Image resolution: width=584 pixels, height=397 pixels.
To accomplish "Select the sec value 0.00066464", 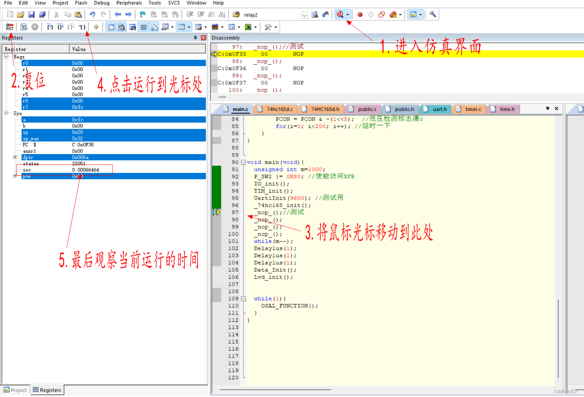I will pos(86,170).
